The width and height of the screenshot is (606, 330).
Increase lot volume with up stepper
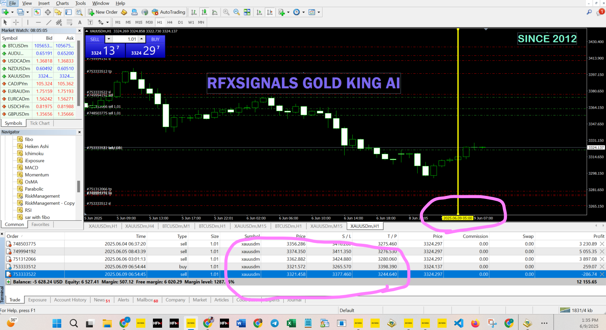point(142,39)
